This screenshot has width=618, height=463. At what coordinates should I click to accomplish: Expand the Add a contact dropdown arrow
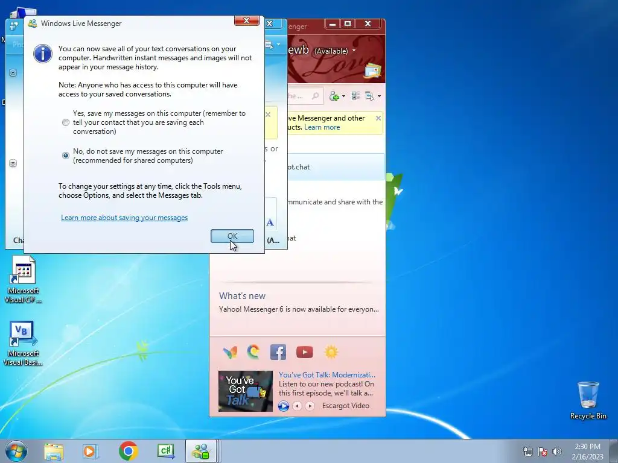343,96
